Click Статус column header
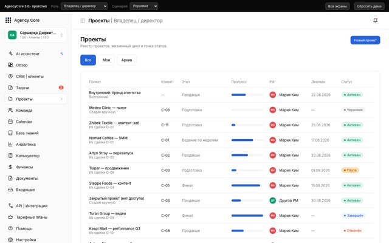 click(346, 81)
